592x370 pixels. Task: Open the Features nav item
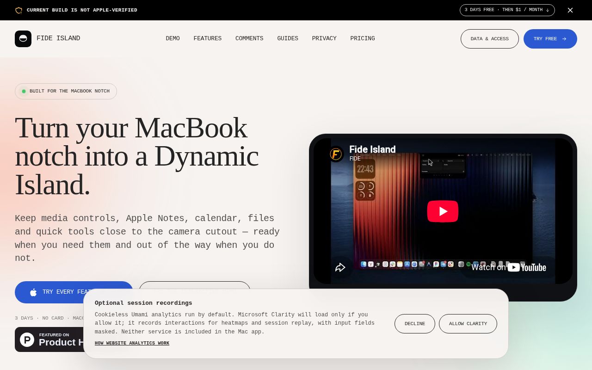pos(208,39)
